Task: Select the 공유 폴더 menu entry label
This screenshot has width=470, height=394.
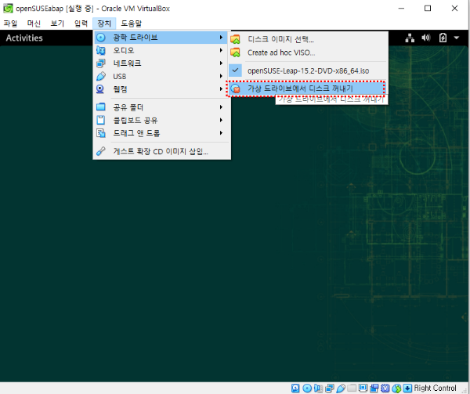Action: coord(128,107)
